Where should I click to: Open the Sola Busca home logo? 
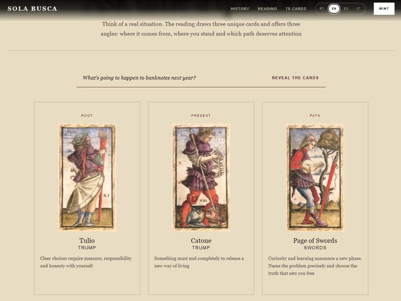(32, 9)
